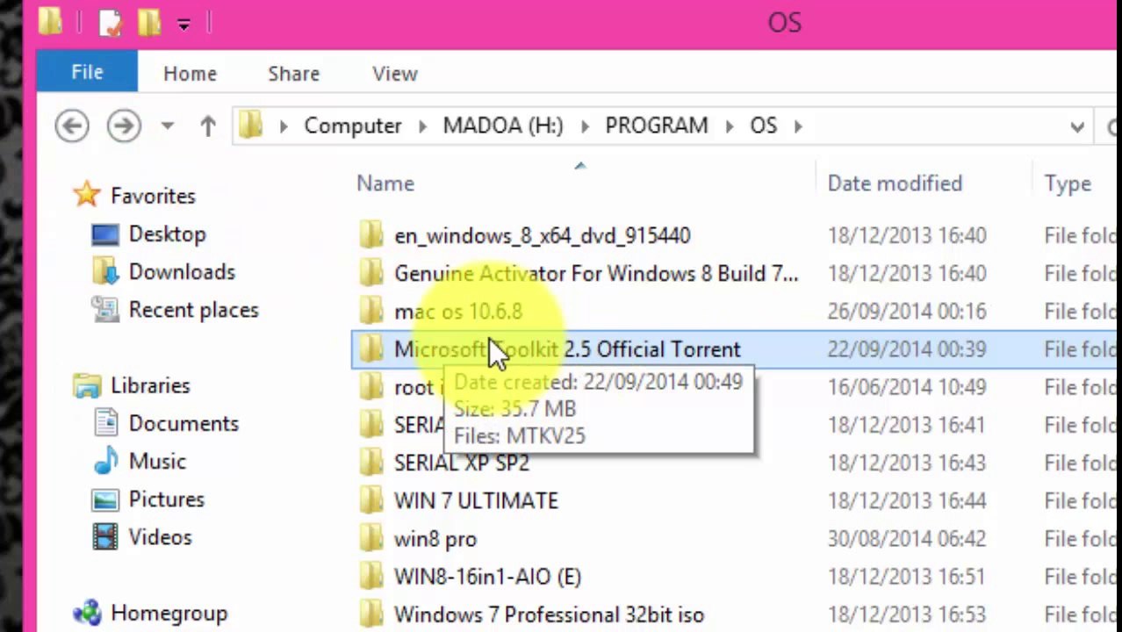
Task: Click the Videos filmstrip icon in sidebar
Action: coord(105,537)
